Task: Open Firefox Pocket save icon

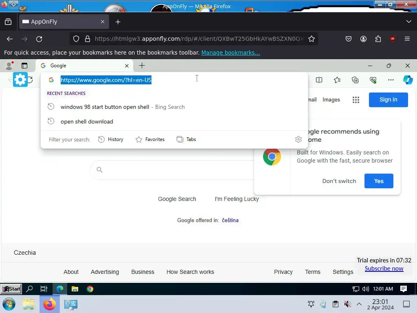Action: (349, 39)
